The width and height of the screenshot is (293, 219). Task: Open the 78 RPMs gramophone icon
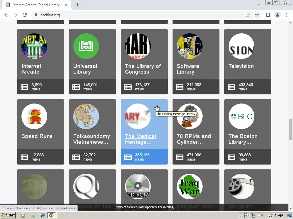tap(190, 116)
